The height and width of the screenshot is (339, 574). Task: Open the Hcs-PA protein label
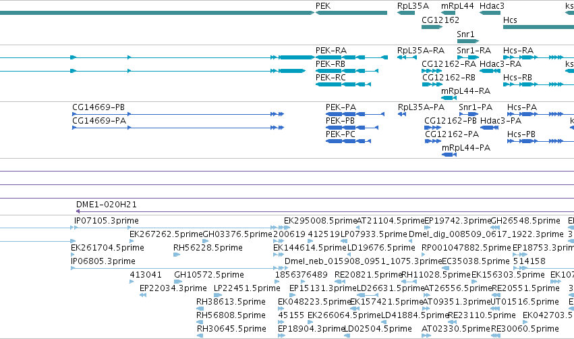(x=522, y=107)
